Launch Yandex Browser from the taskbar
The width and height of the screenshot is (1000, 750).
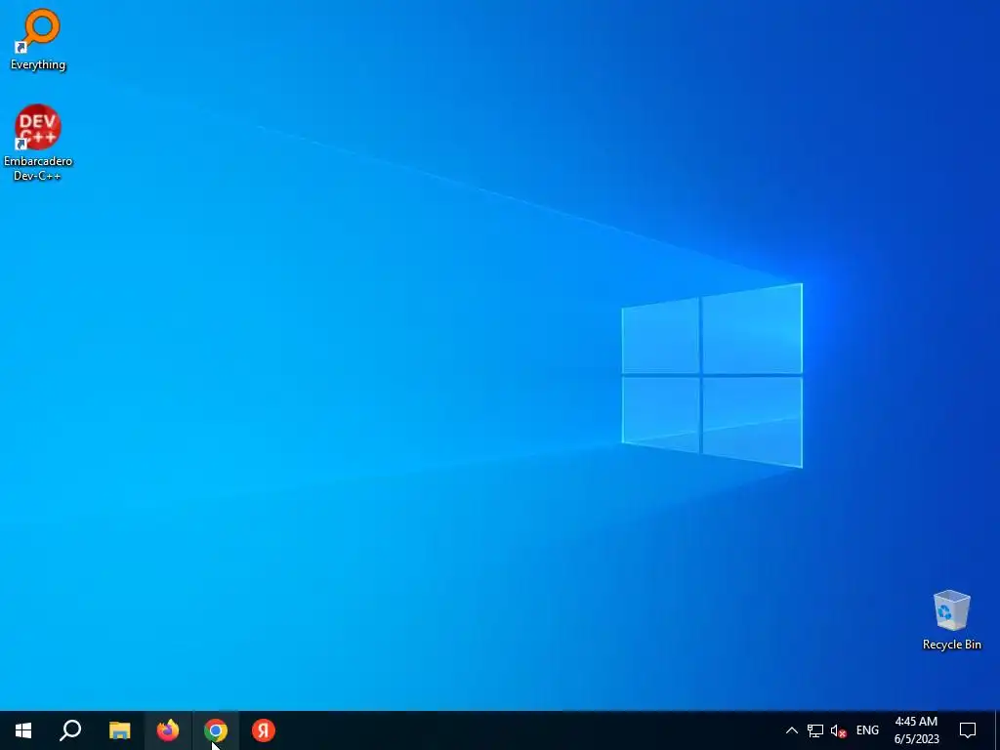264,730
